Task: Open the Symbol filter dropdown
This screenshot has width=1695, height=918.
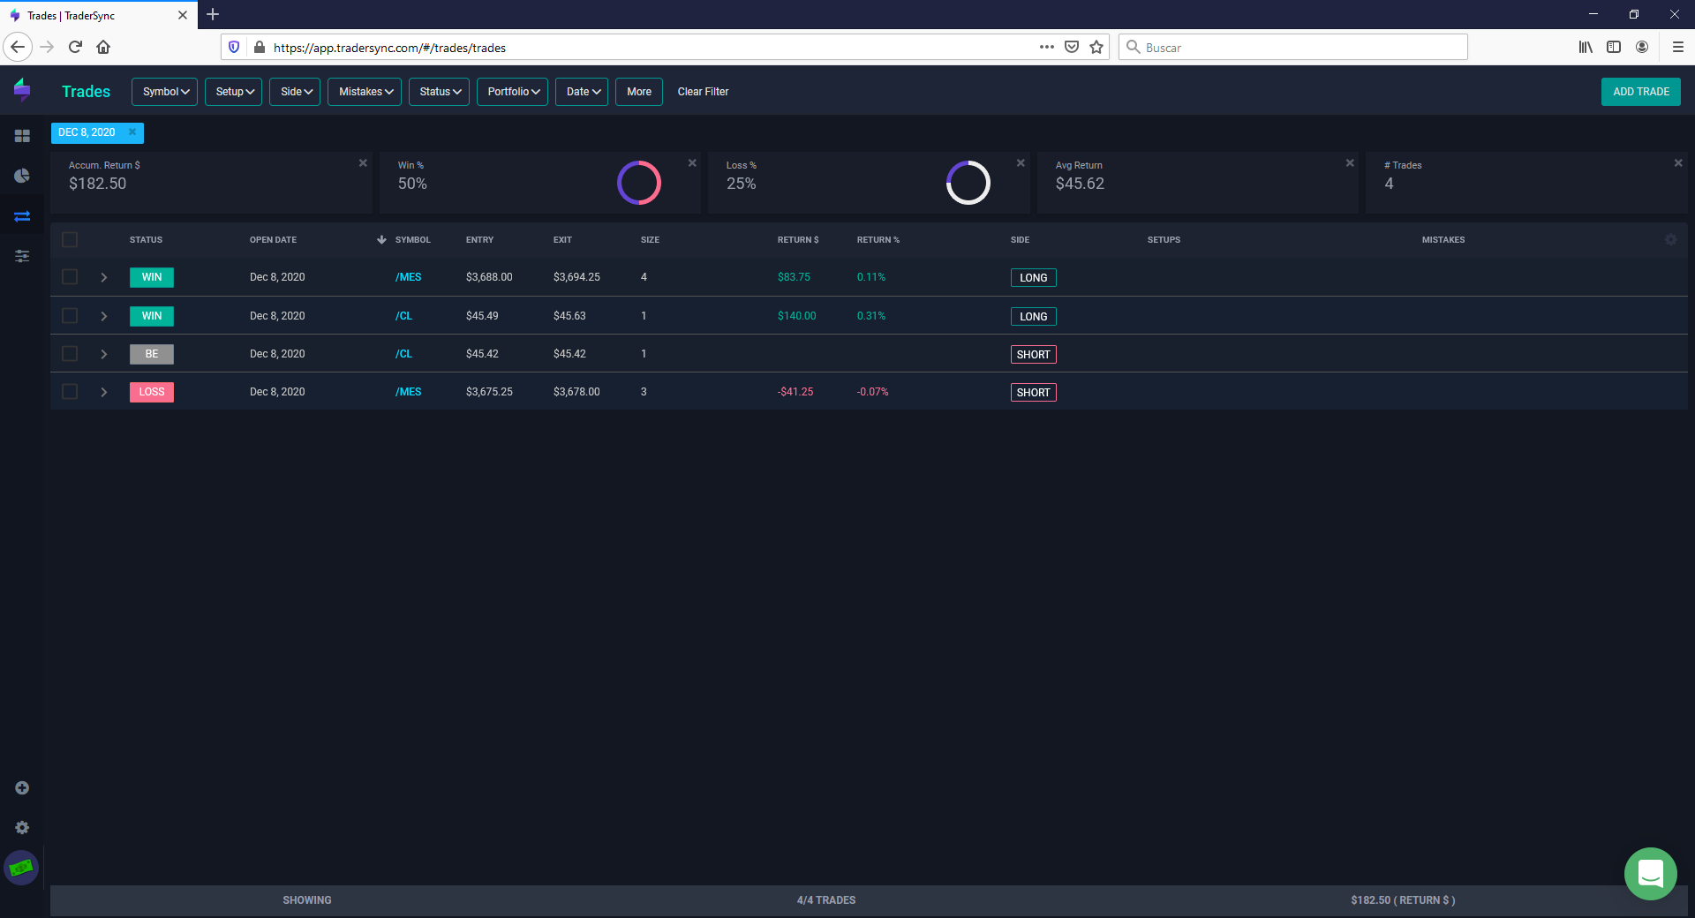Action: (165, 92)
